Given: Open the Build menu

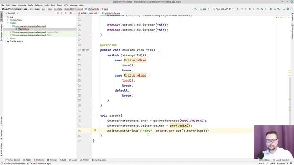Looking at the screenshot, I should tap(47, 5).
